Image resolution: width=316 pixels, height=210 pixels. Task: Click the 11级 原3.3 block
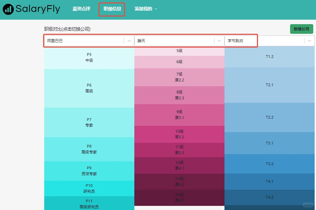tap(179, 150)
